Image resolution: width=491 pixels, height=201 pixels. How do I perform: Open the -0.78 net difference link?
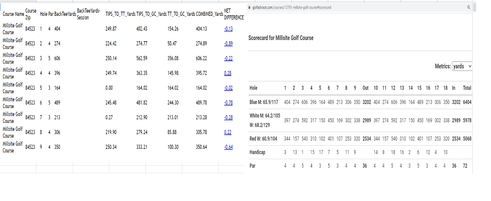point(228,103)
